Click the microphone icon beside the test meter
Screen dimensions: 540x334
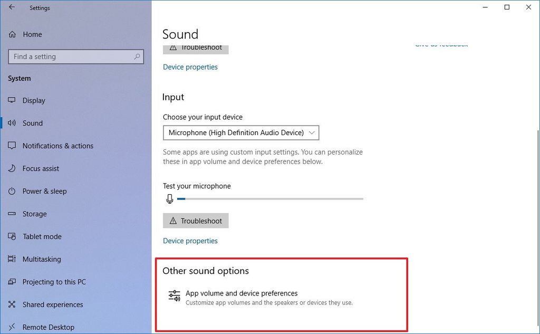point(169,199)
